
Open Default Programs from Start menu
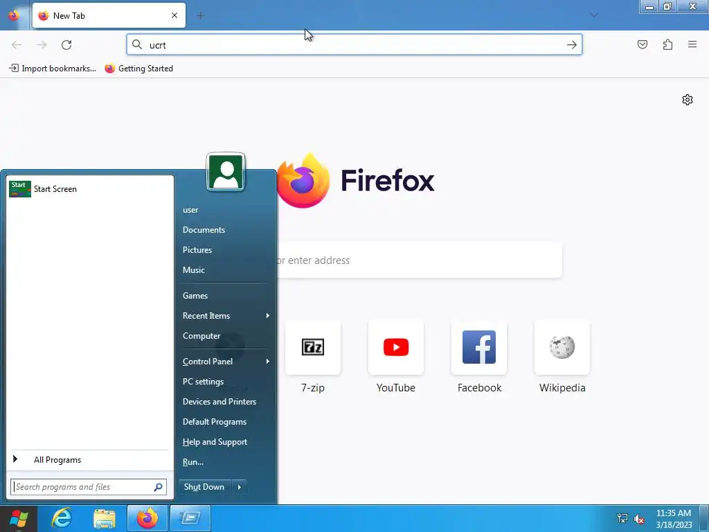point(215,422)
